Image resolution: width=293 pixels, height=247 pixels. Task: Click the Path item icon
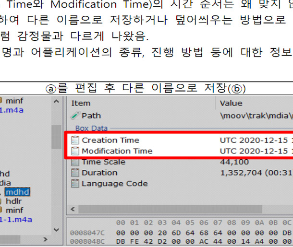(74, 116)
